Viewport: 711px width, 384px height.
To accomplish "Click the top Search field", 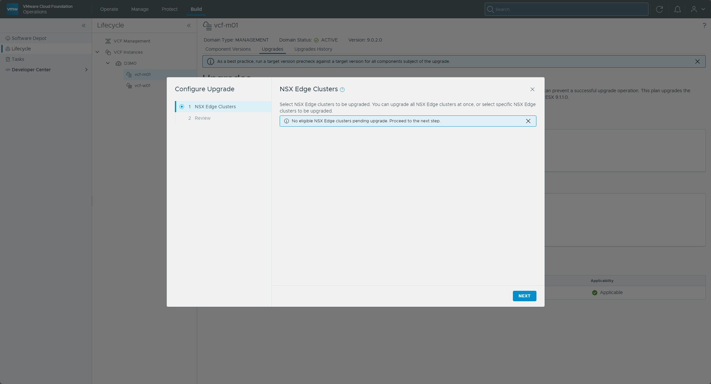I will [x=566, y=9].
